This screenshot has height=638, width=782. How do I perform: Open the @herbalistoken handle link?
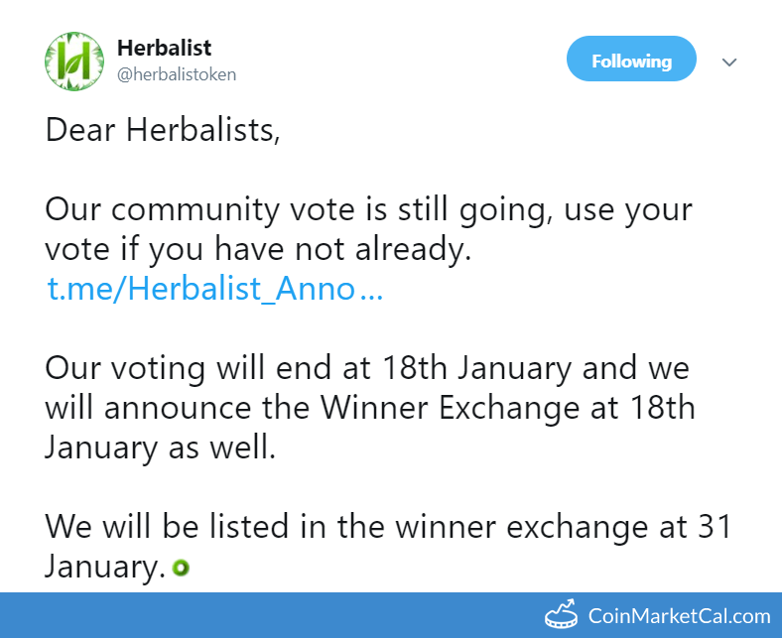click(x=177, y=74)
